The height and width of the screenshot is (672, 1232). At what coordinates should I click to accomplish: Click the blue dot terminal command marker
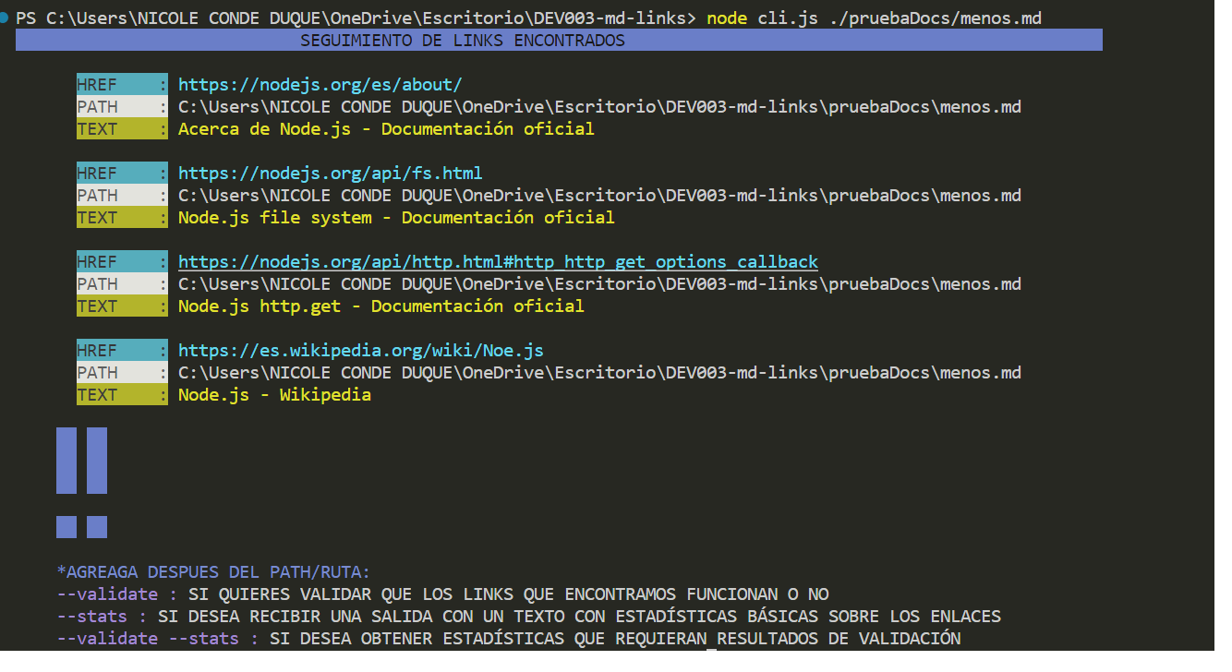point(6,18)
